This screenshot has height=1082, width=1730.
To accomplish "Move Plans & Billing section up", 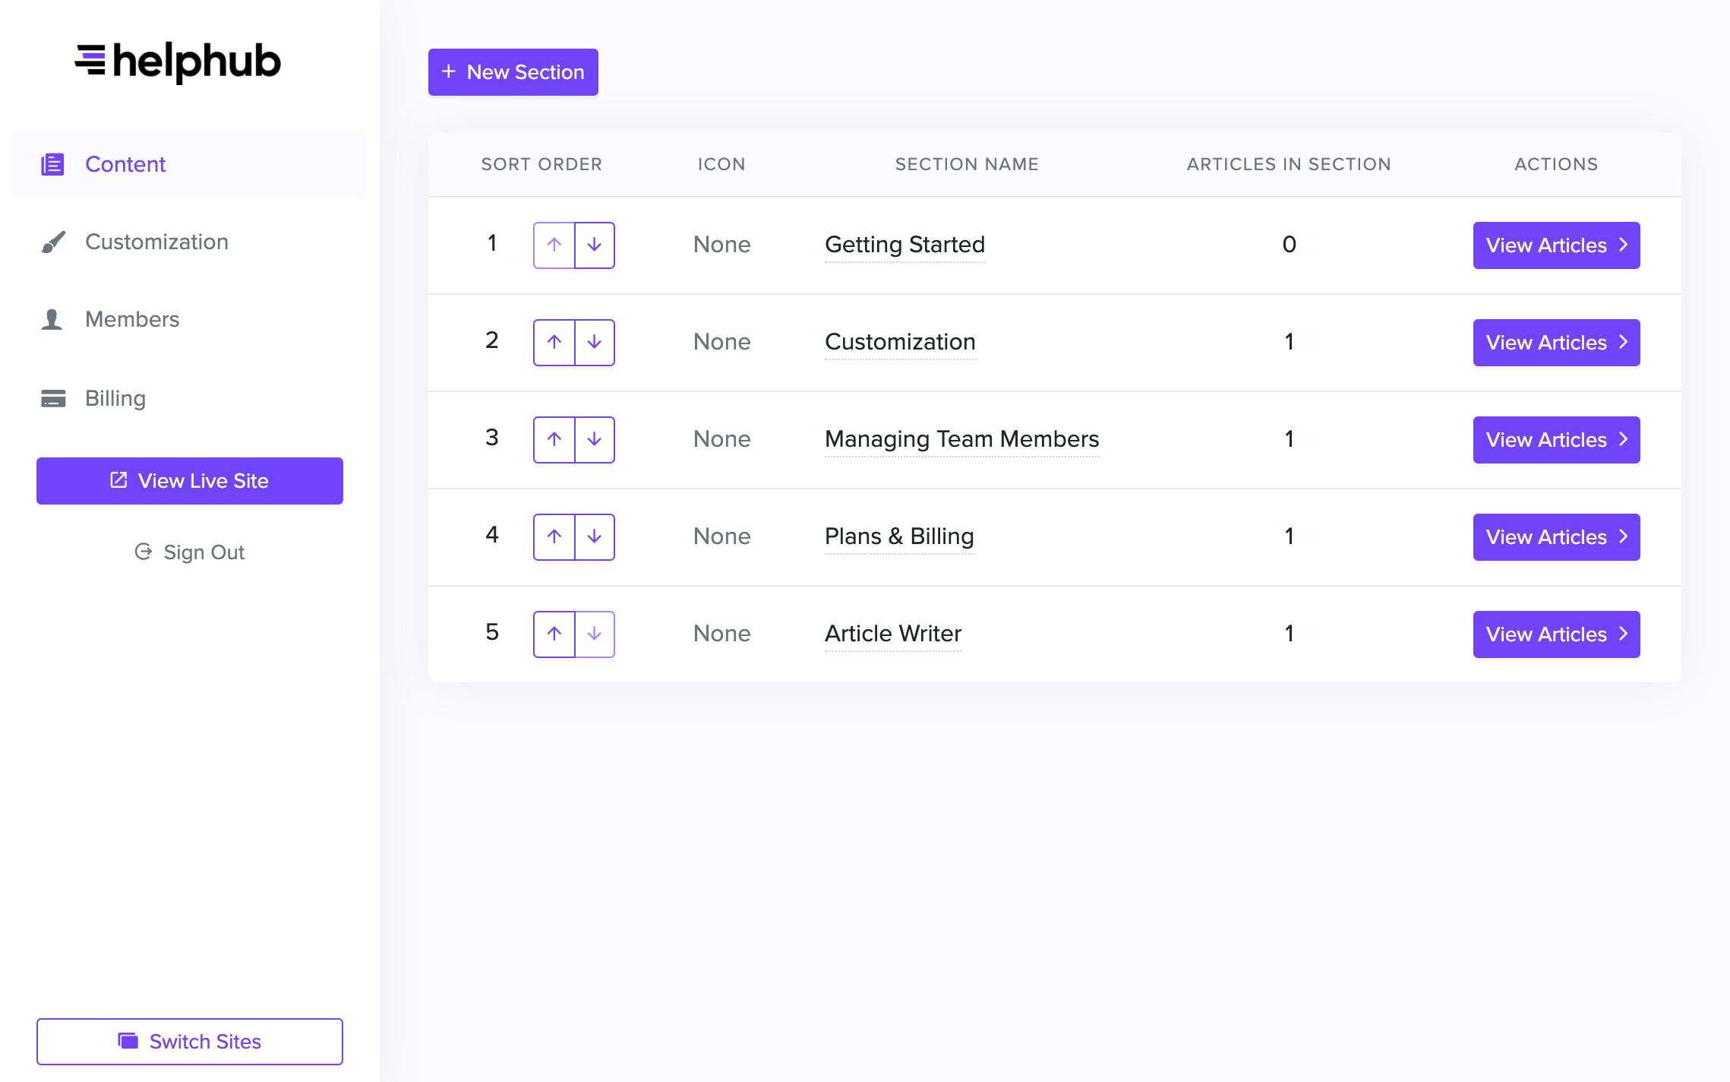I will pyautogui.click(x=554, y=536).
